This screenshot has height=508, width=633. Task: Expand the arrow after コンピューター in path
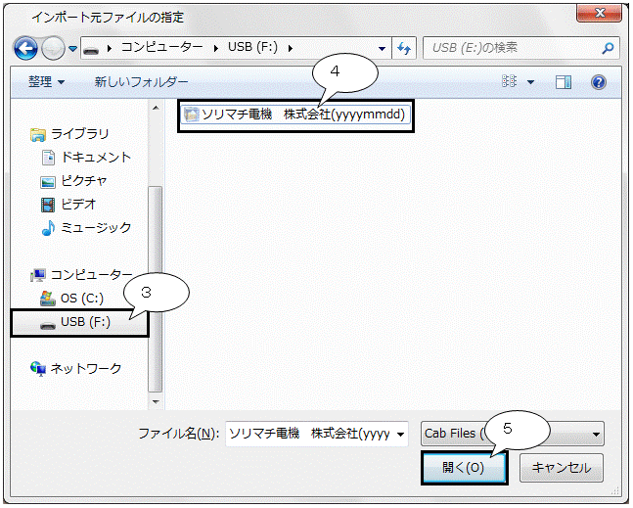[x=216, y=49]
